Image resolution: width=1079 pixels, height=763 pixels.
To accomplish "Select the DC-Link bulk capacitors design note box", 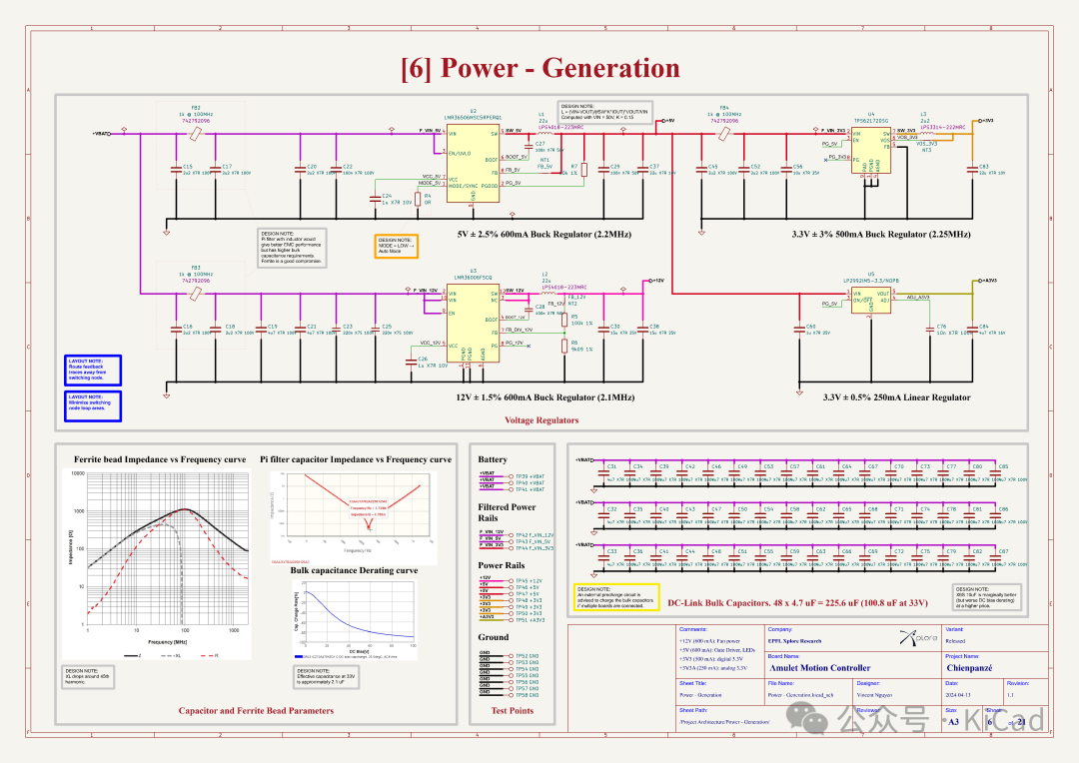I will point(616,597).
